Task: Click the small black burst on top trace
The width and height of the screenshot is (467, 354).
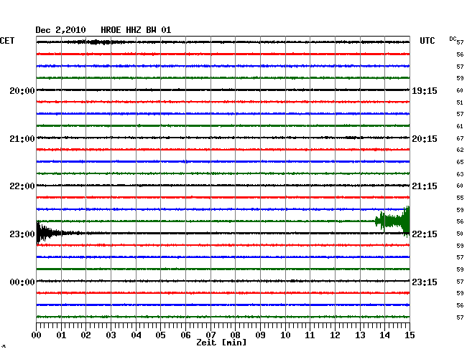Action: 98,42
